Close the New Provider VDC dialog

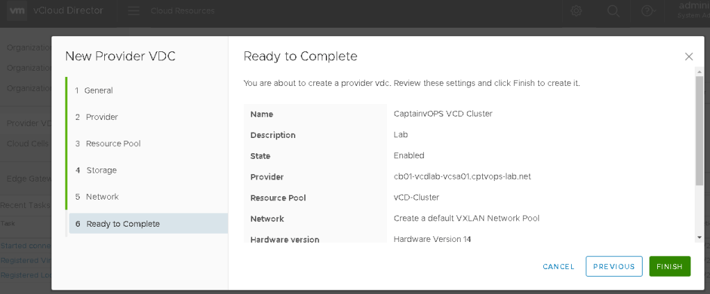coord(688,57)
